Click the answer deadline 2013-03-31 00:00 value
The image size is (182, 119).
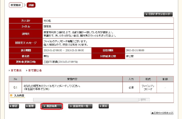135,50
